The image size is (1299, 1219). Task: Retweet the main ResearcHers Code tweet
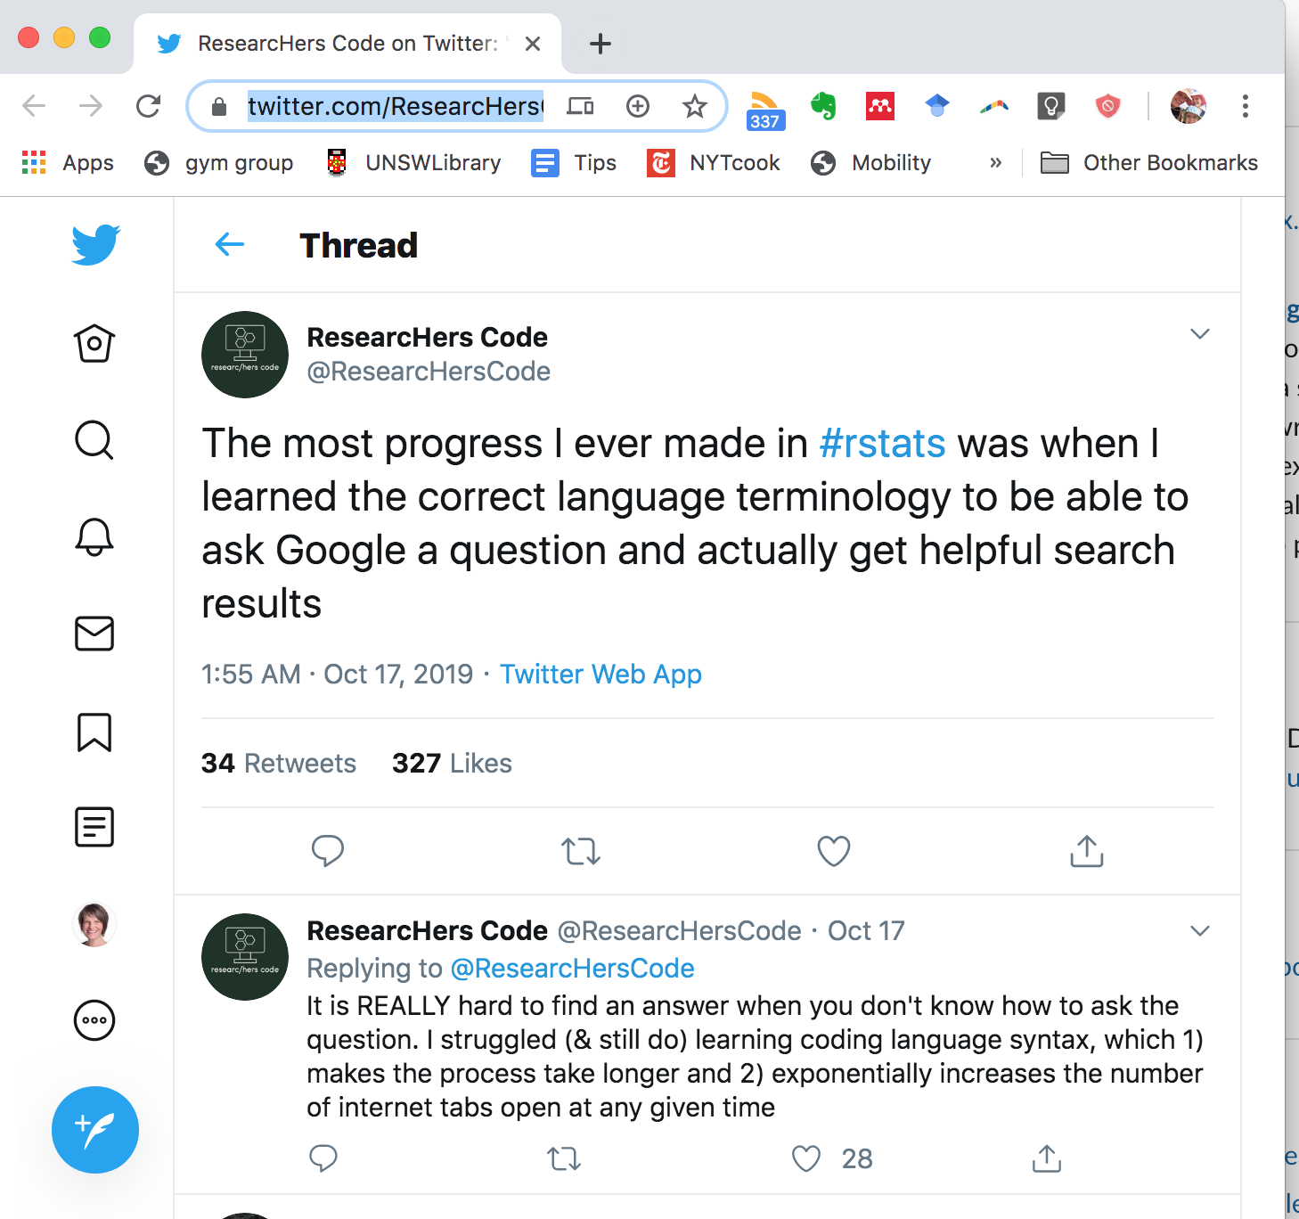[581, 852]
